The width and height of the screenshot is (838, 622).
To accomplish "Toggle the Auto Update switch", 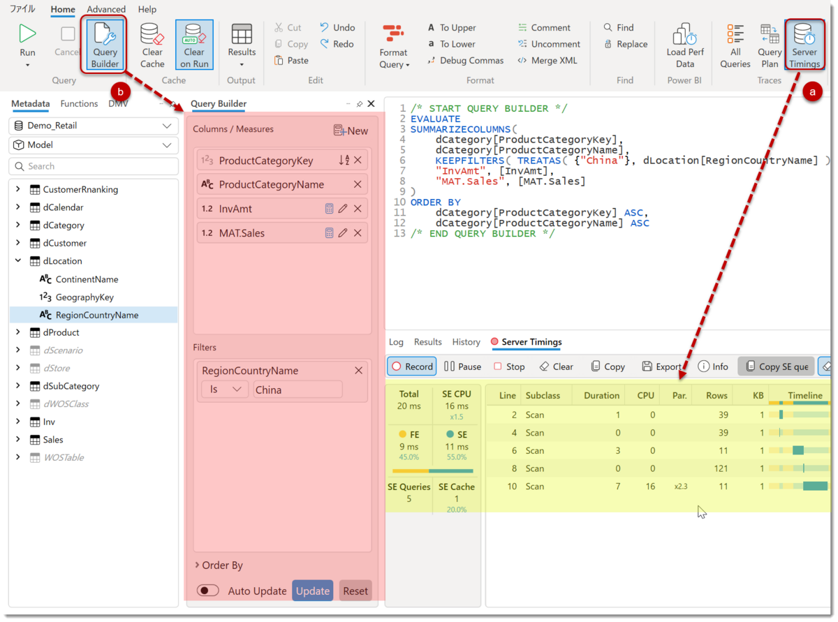I will 208,591.
